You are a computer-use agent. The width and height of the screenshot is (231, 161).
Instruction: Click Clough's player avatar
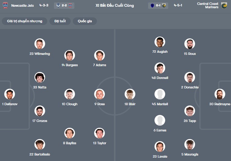69,94
